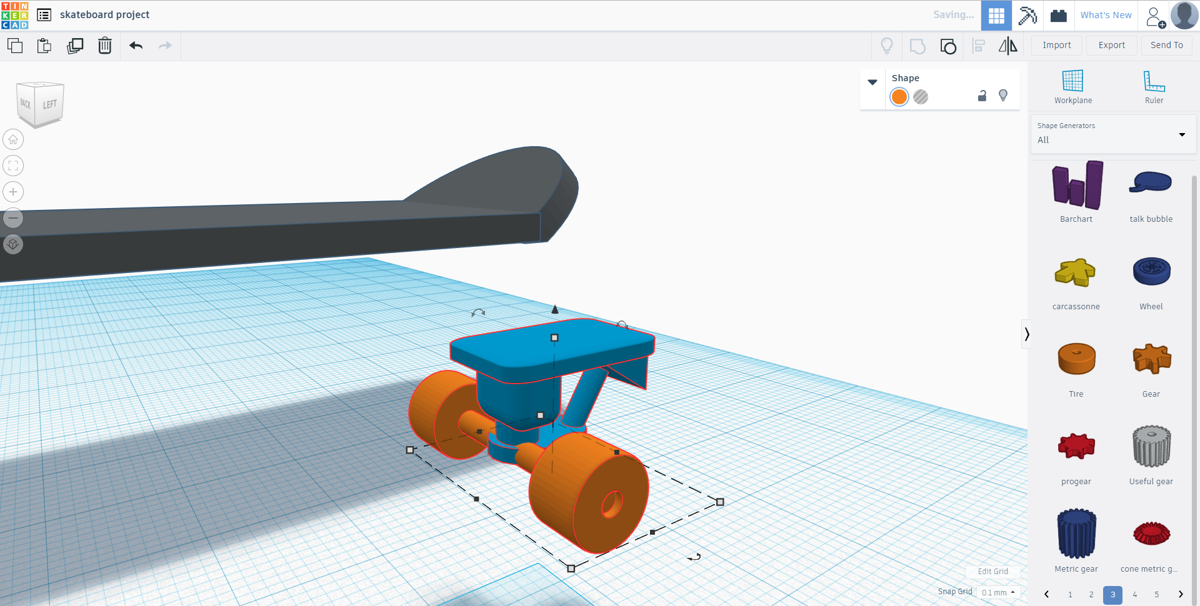Open shapes page 4
The height and width of the screenshot is (606, 1200).
tap(1135, 595)
